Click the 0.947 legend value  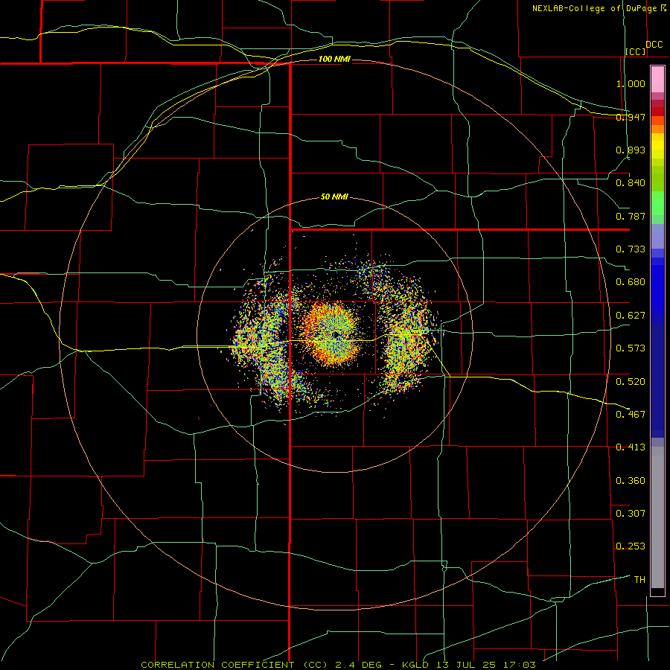[631, 117]
